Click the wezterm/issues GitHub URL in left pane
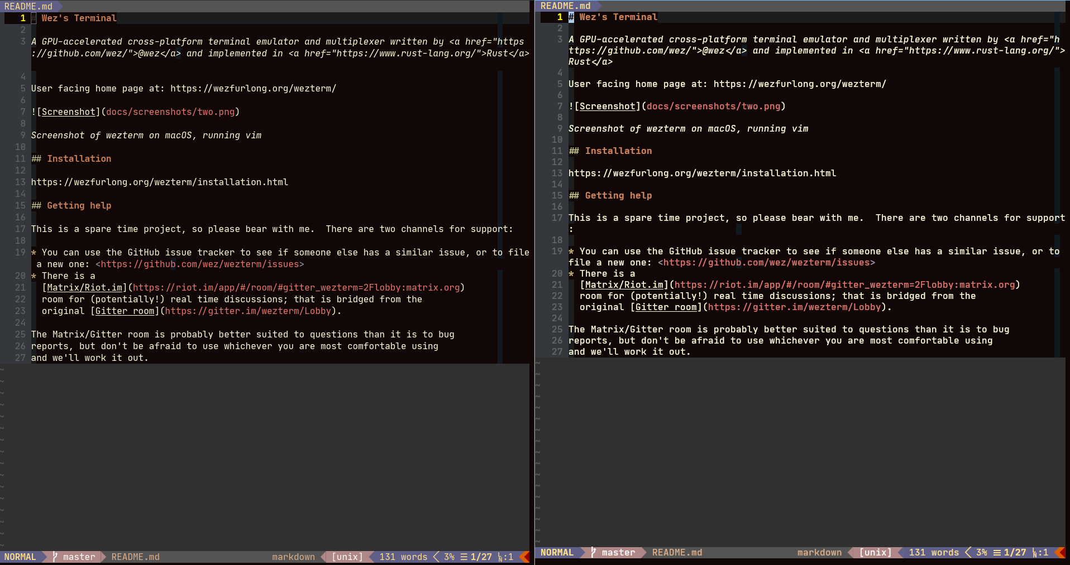 click(200, 264)
